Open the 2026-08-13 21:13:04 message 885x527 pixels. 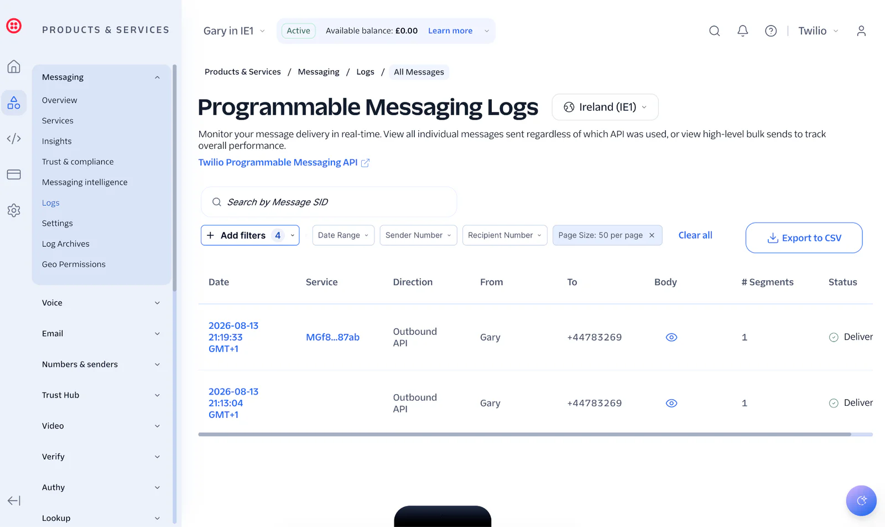coord(233,403)
